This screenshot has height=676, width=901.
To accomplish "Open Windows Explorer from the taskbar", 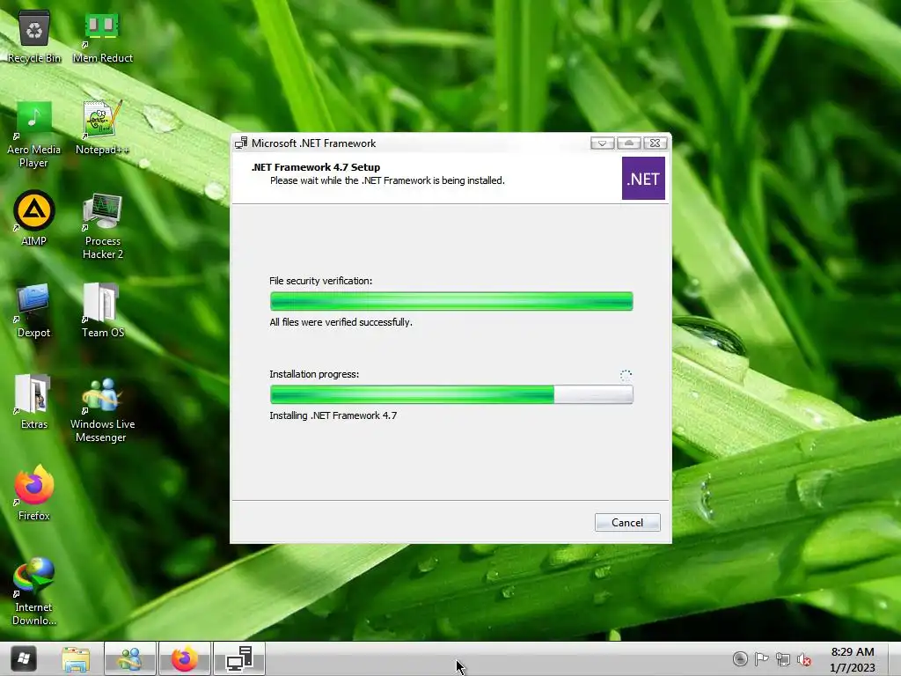I will [76, 658].
